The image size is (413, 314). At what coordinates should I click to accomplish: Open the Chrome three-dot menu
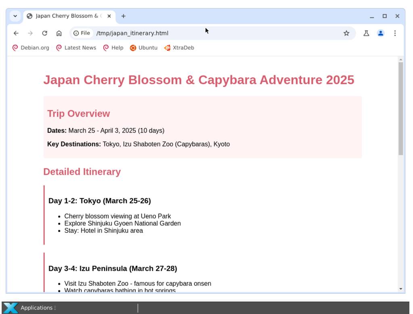point(395,33)
